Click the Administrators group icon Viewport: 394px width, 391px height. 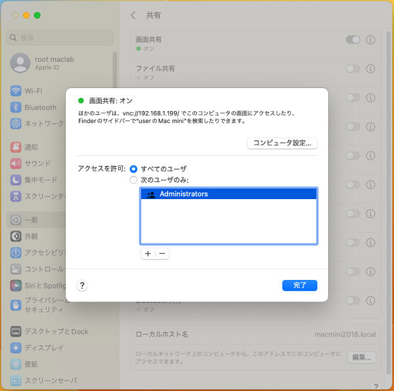tap(151, 194)
